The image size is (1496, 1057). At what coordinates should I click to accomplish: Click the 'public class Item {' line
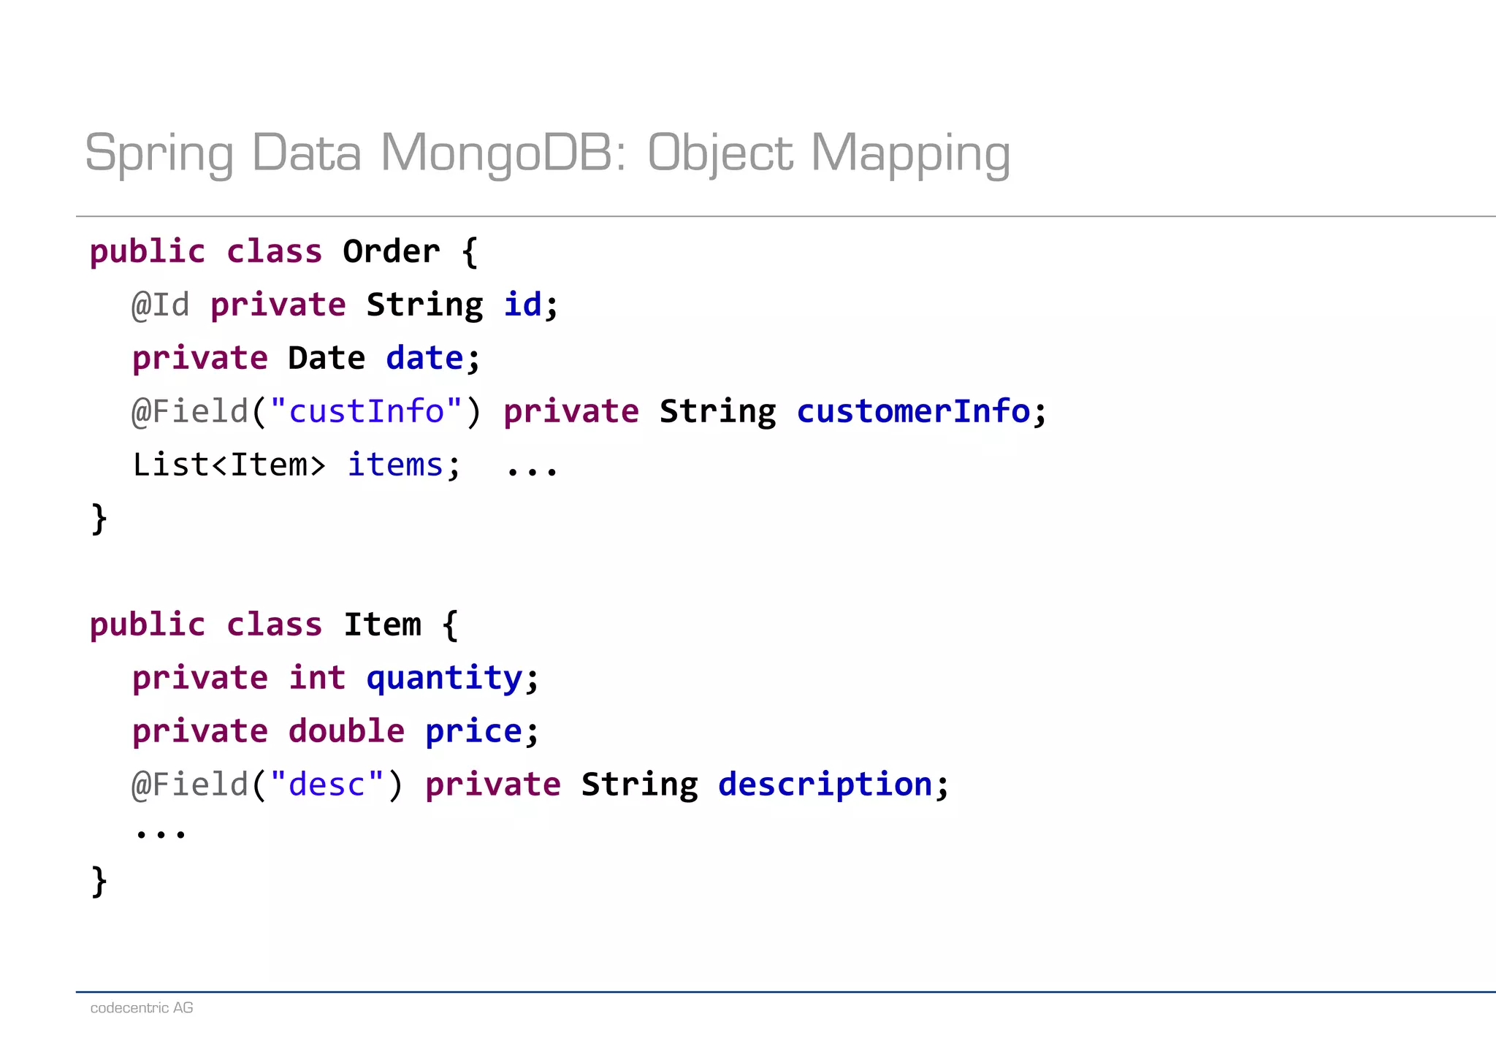point(274,625)
